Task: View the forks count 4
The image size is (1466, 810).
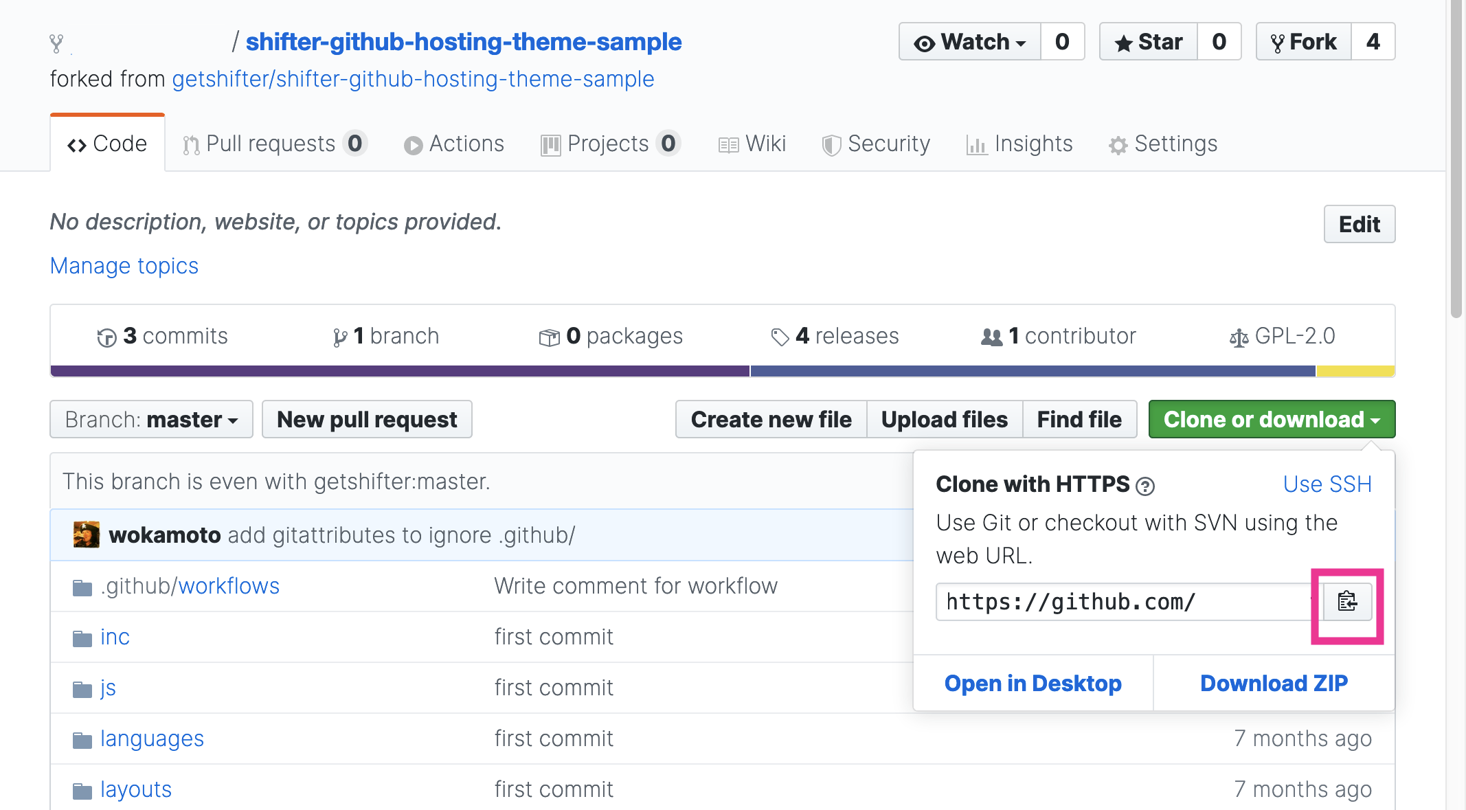Action: (x=1373, y=42)
